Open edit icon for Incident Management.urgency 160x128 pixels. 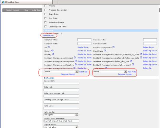pos(76,61)
